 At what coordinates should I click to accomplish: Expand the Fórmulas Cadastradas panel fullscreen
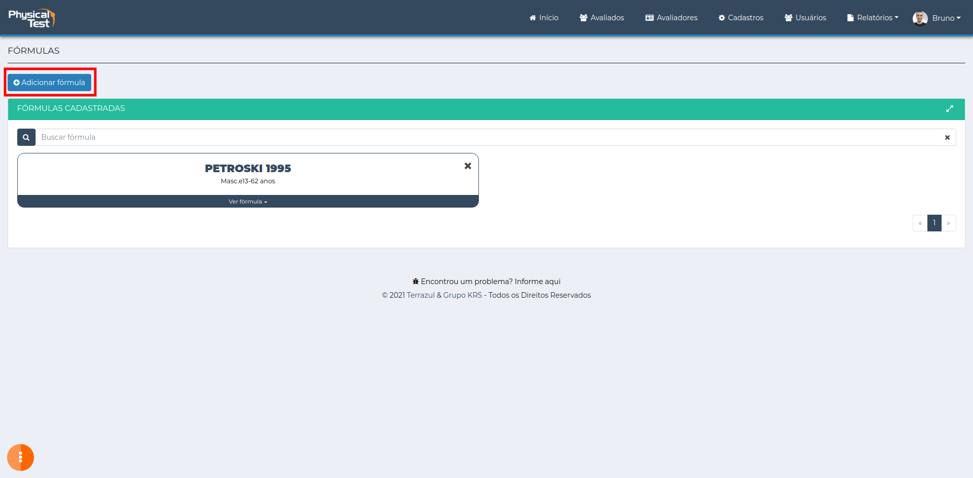pos(949,109)
